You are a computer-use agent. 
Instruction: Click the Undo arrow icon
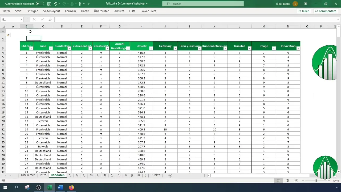pos(55,4)
